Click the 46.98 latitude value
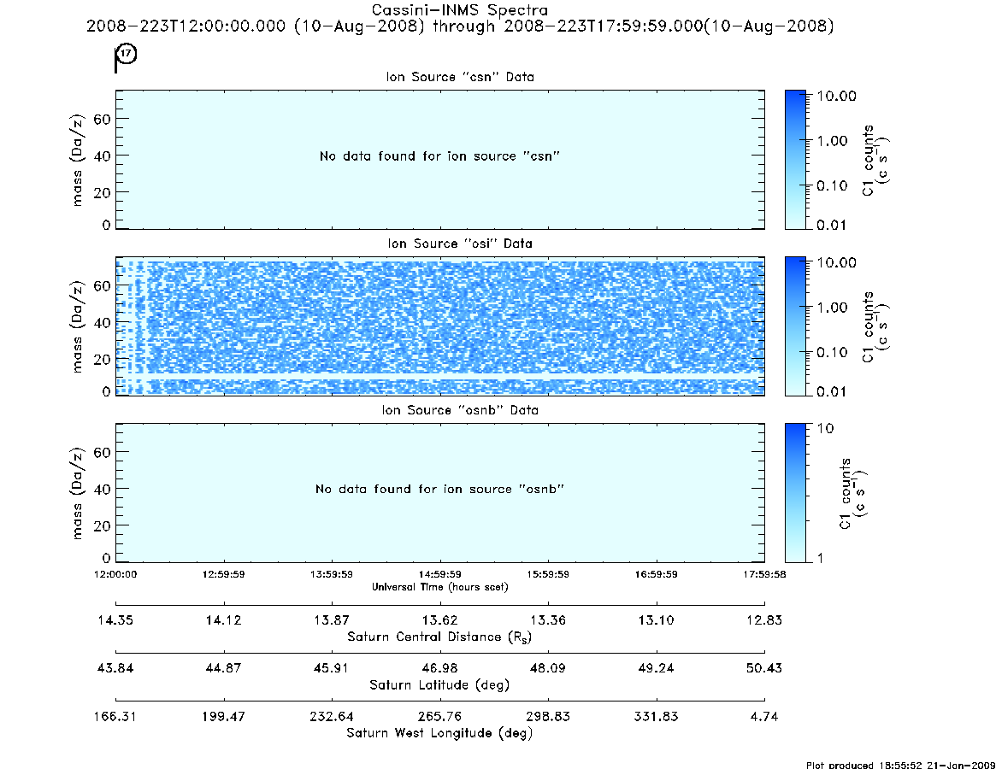Viewport: 996px width, 769px height. [439, 668]
